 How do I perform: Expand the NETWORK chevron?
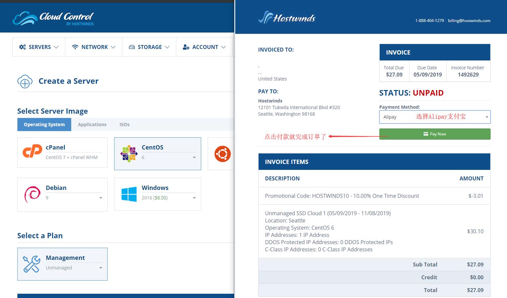point(113,47)
